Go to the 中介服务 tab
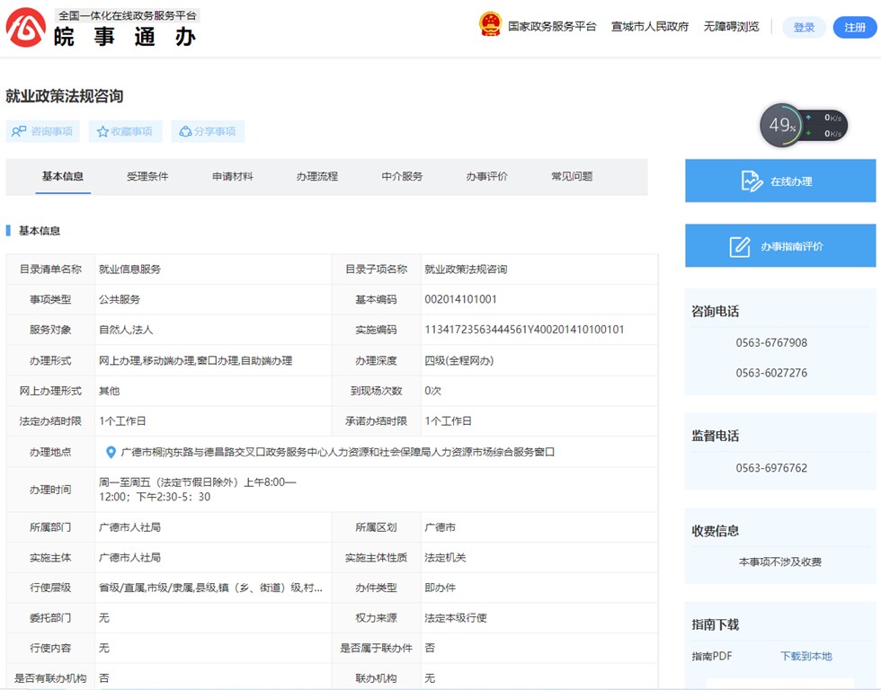881x690 pixels. point(402,176)
